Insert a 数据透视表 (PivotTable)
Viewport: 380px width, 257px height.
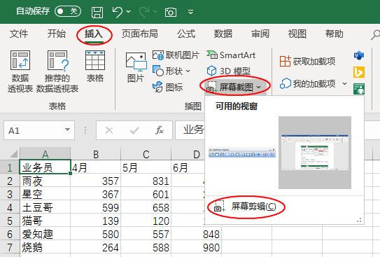[x=20, y=71]
